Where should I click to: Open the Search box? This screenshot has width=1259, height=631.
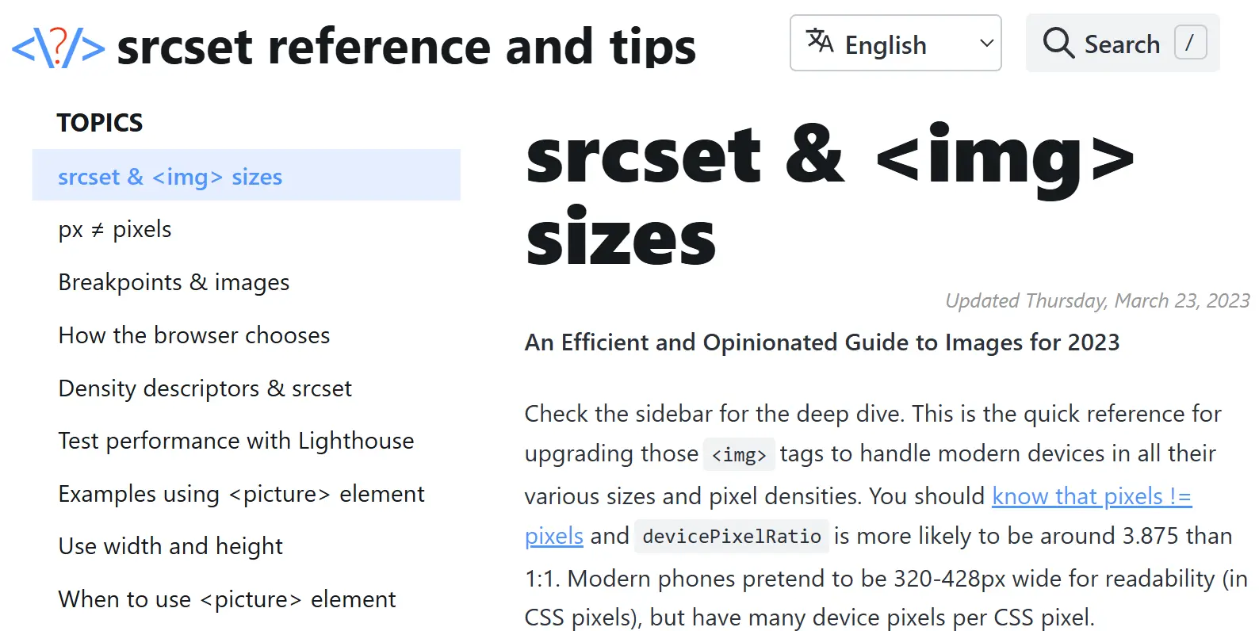coord(1123,43)
